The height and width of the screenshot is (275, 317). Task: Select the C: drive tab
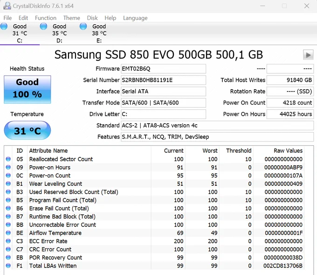point(20,34)
